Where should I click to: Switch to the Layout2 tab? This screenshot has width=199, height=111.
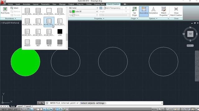click(x=28, y=106)
